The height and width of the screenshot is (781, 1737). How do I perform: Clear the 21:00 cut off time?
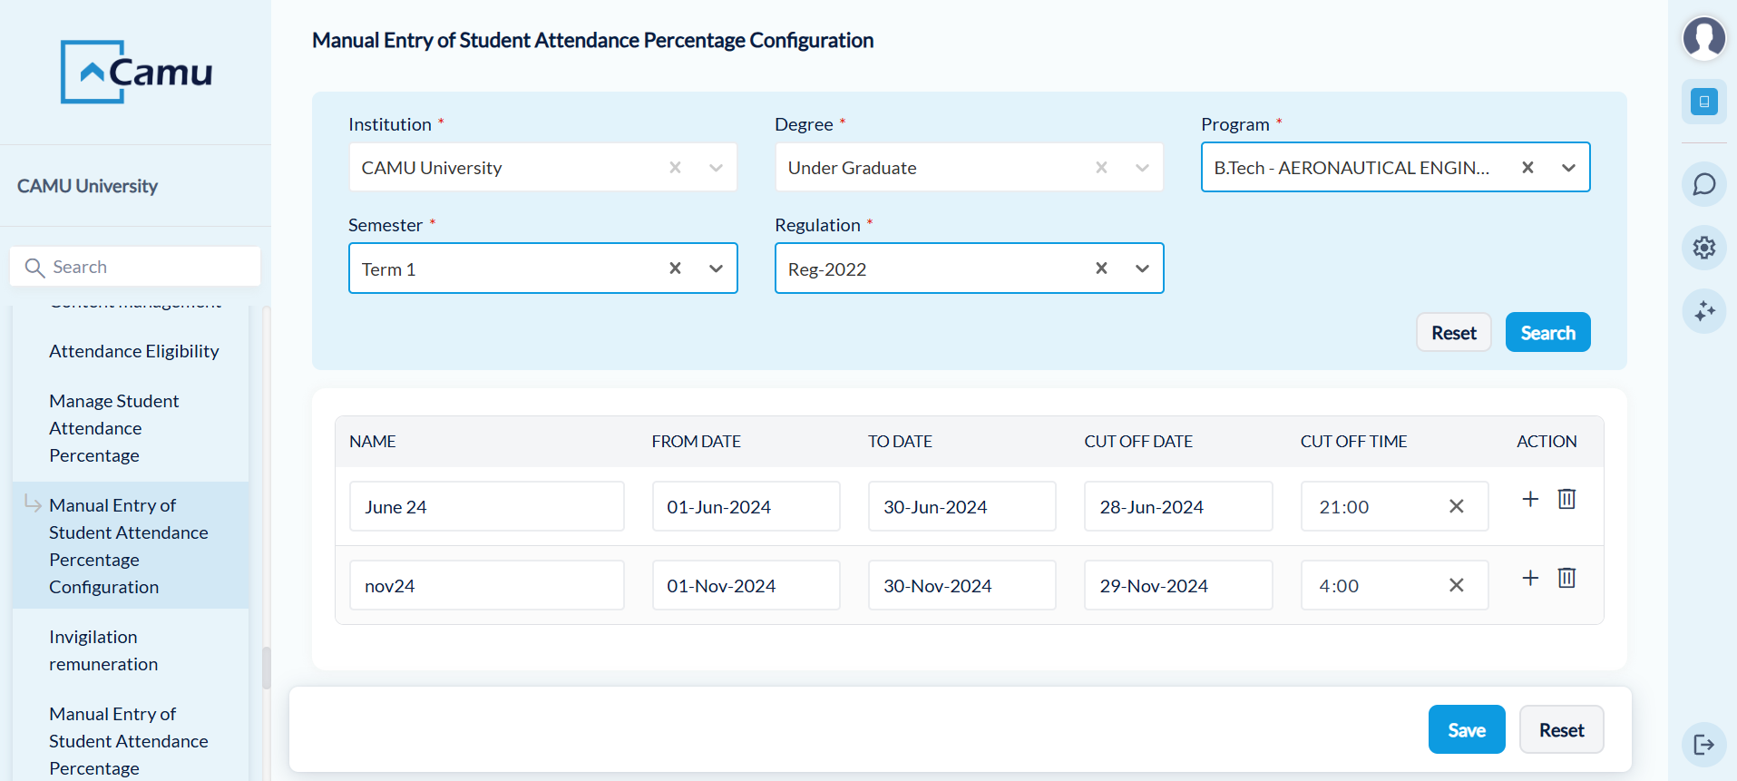(1456, 506)
